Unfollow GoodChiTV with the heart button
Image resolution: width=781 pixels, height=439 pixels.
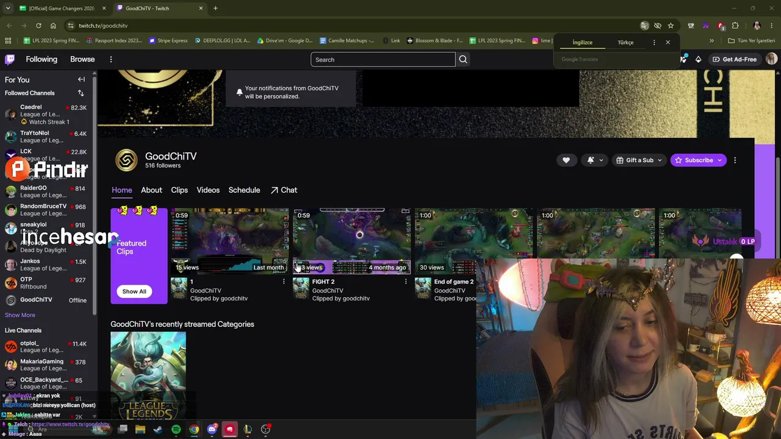[566, 160]
